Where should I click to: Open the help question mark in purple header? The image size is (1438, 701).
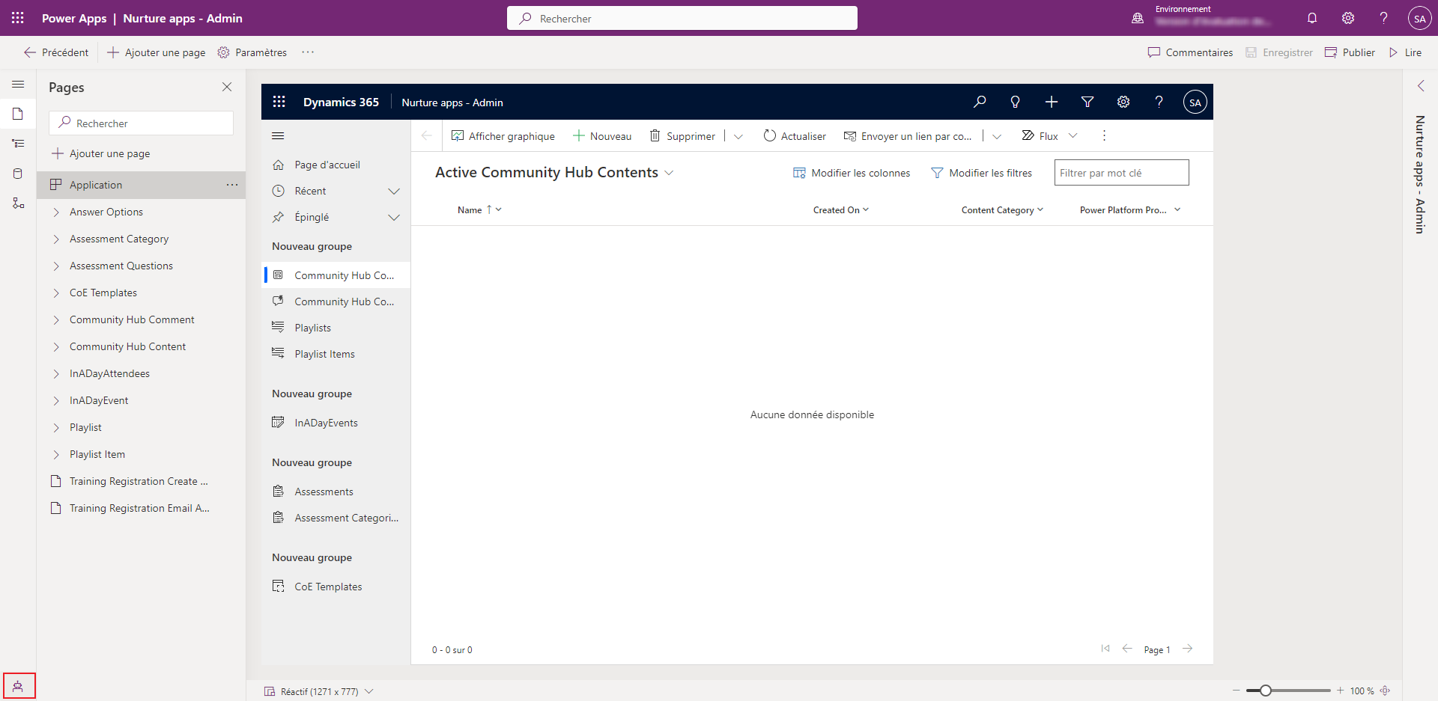1383,18
